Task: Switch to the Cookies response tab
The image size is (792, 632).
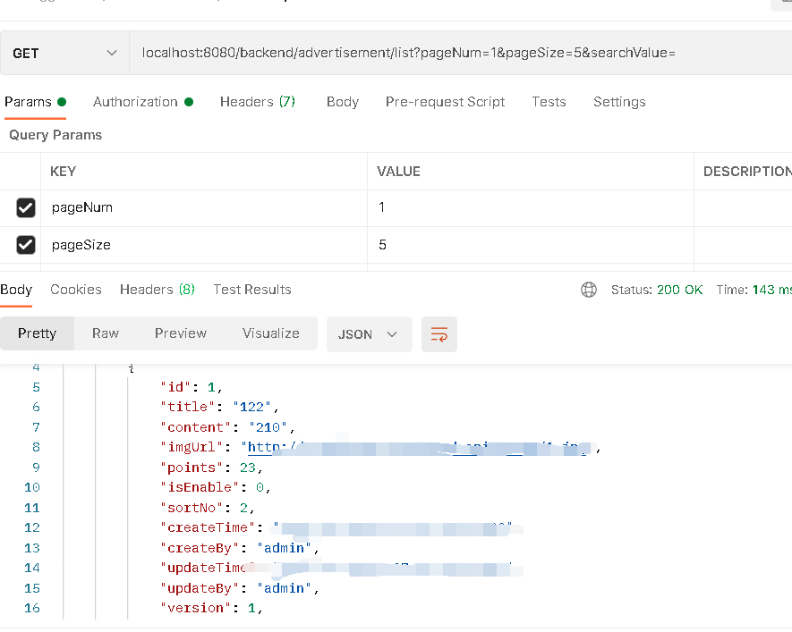Action: click(x=75, y=289)
